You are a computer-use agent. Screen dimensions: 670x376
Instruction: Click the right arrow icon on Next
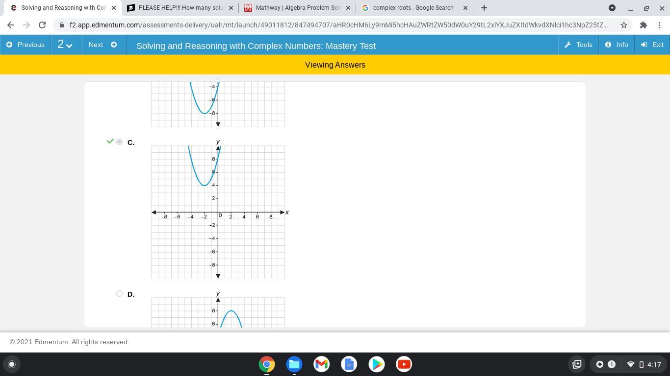(x=114, y=45)
